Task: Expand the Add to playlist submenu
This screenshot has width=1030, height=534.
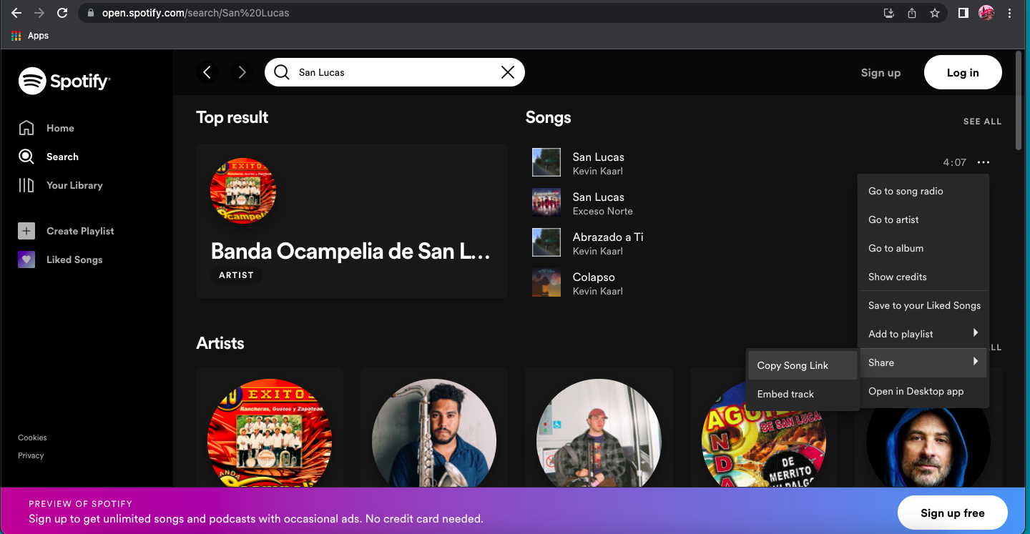Action: [923, 334]
